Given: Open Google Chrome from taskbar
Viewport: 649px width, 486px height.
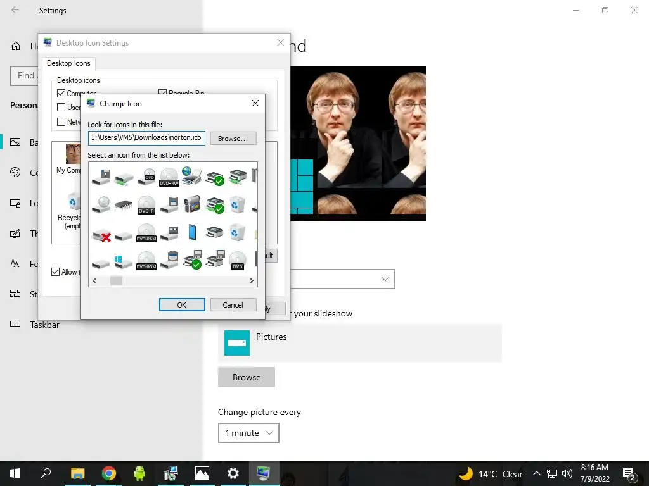Looking at the screenshot, I should point(108,473).
